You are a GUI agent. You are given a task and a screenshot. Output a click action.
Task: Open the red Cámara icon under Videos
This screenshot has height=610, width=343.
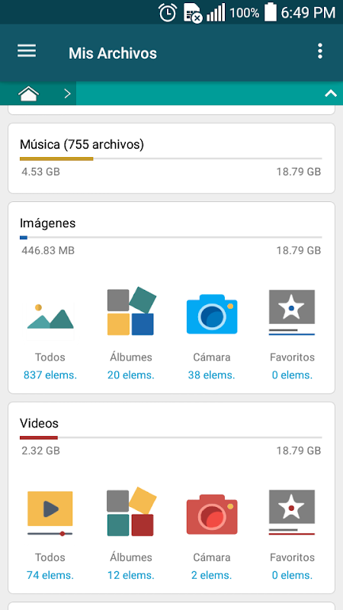(x=212, y=514)
